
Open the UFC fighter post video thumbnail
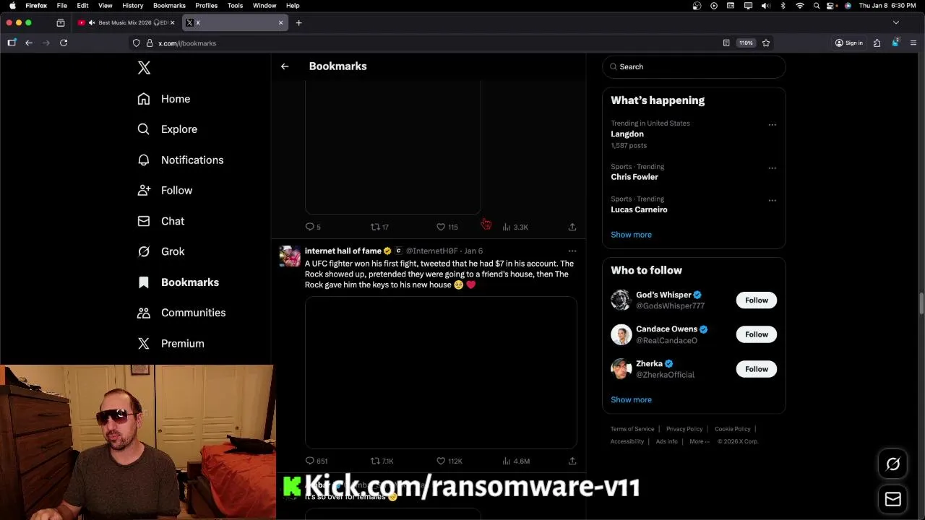tap(441, 373)
